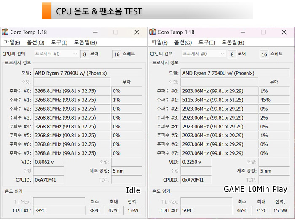Close the Idle Core Temp window
Screen dimensions: 295x220
(137, 32)
